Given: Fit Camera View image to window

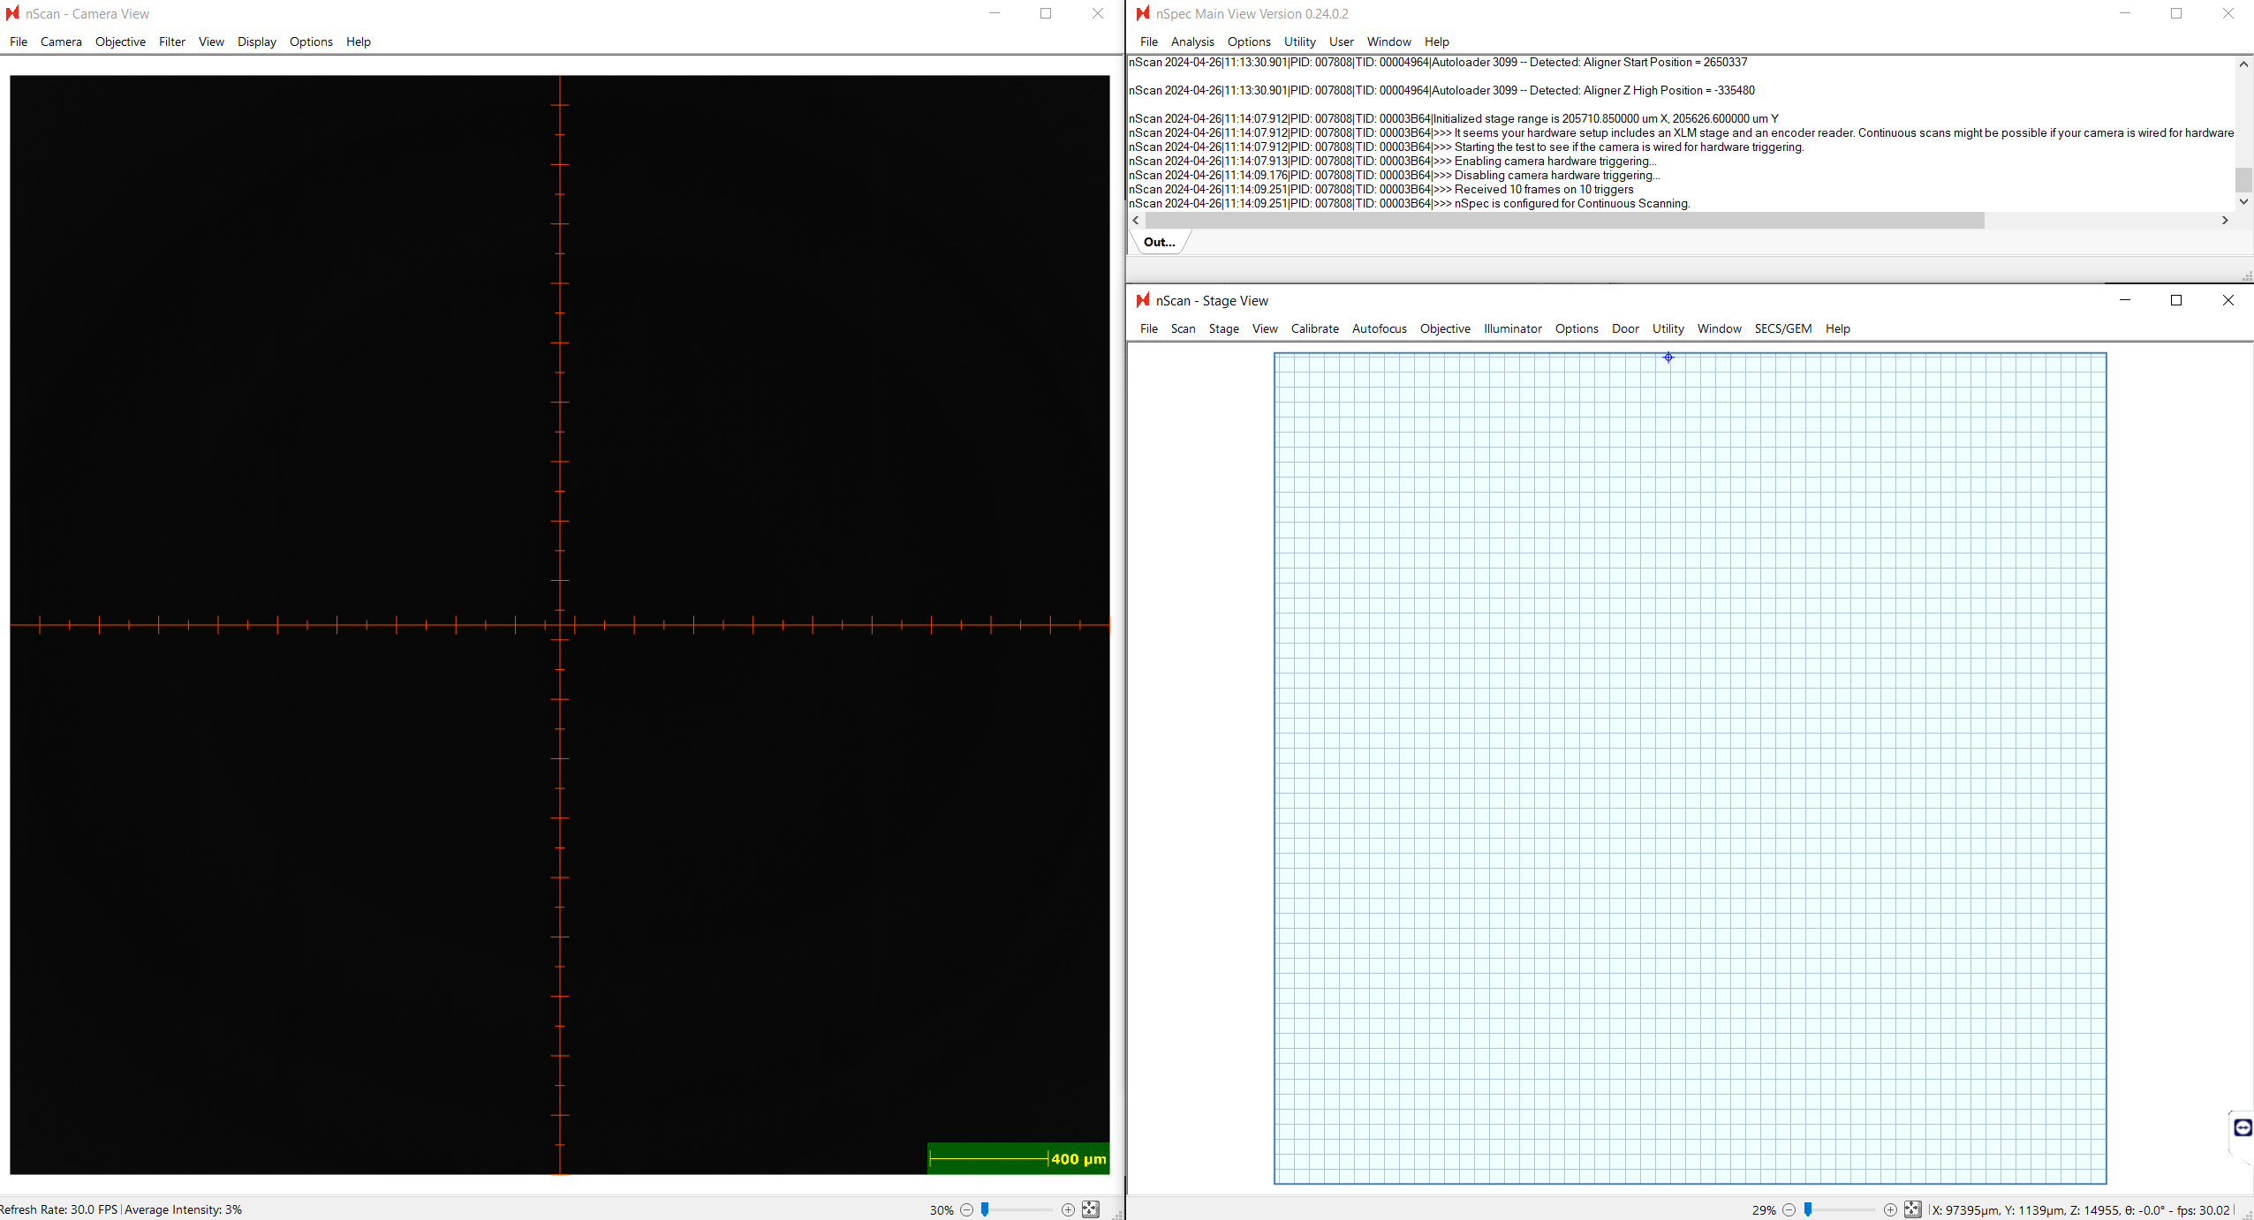Looking at the screenshot, I should tap(1091, 1209).
